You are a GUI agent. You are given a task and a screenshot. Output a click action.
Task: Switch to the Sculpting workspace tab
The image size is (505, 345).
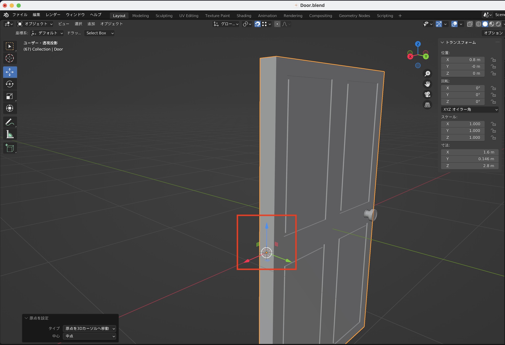(x=164, y=16)
